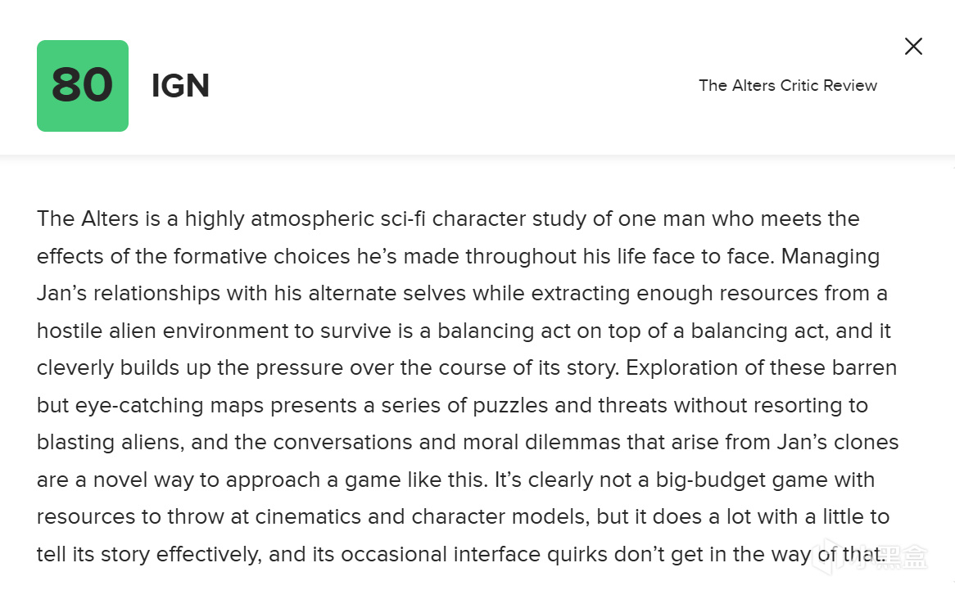
Task: Click the line starting "resources to throw at cinematics"
Action: pos(464,517)
